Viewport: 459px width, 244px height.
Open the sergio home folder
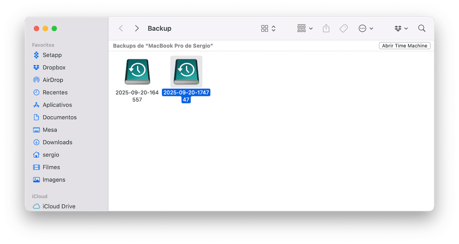pos(51,155)
